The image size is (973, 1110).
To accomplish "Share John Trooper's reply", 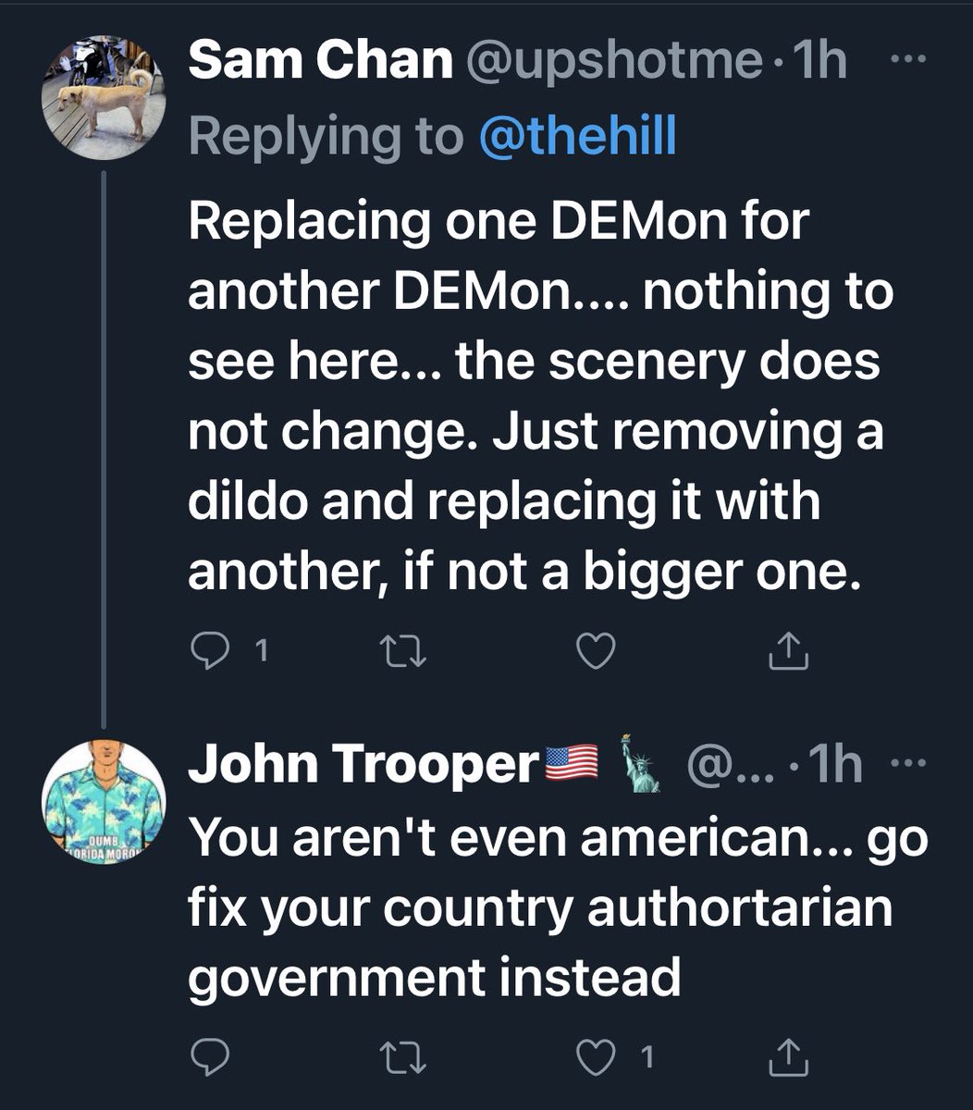I will click(789, 1056).
